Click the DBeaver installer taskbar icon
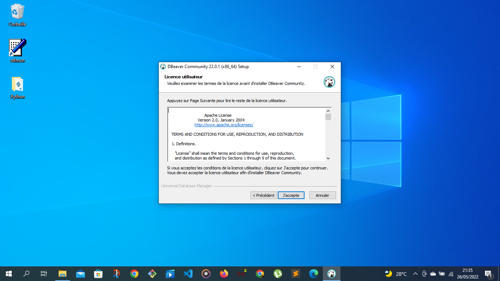 pos(332,274)
